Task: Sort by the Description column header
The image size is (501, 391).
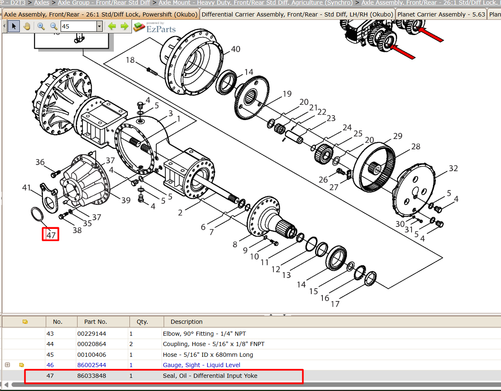Action: point(332,322)
